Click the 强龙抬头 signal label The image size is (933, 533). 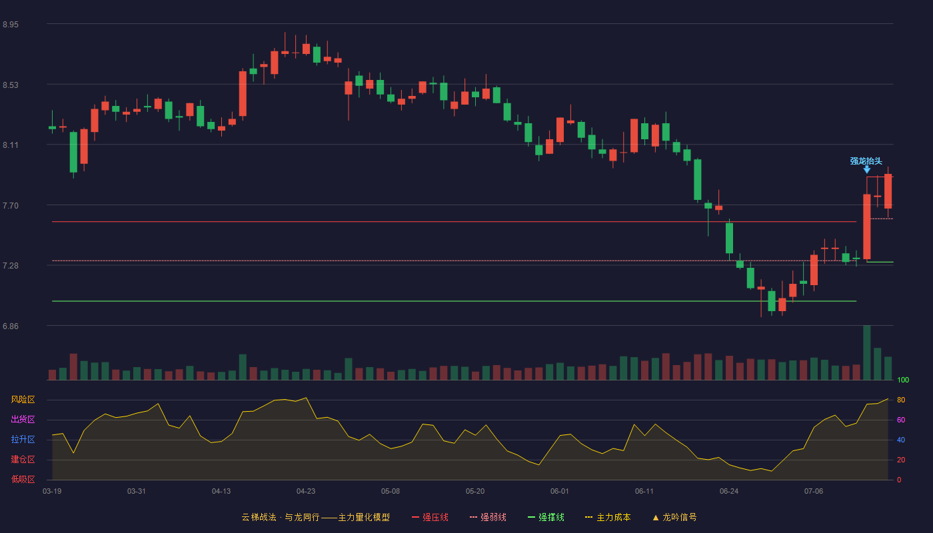pyautogui.click(x=866, y=161)
